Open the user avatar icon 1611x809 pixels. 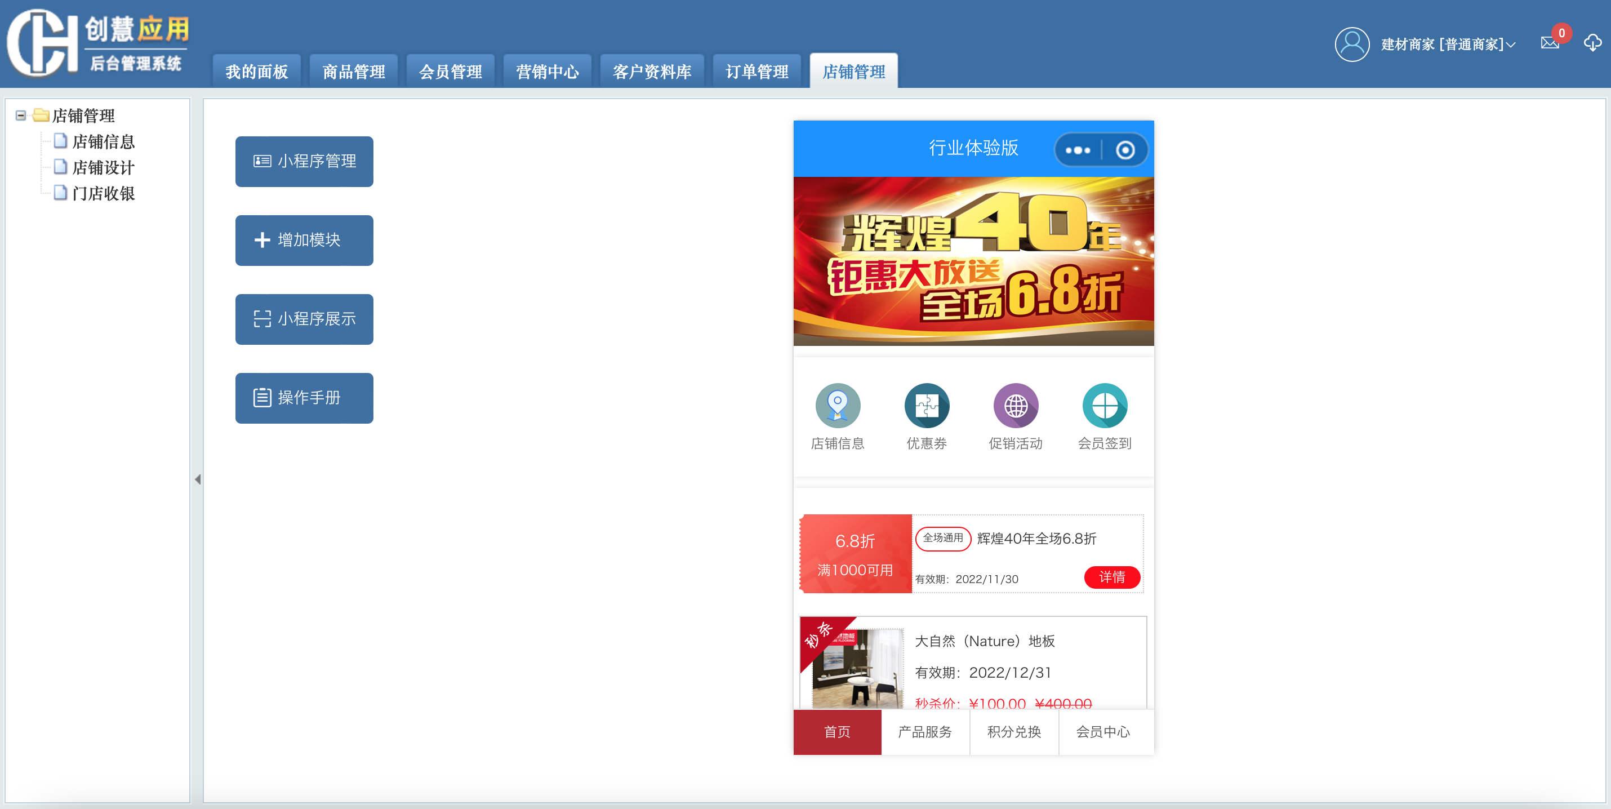pyautogui.click(x=1351, y=45)
